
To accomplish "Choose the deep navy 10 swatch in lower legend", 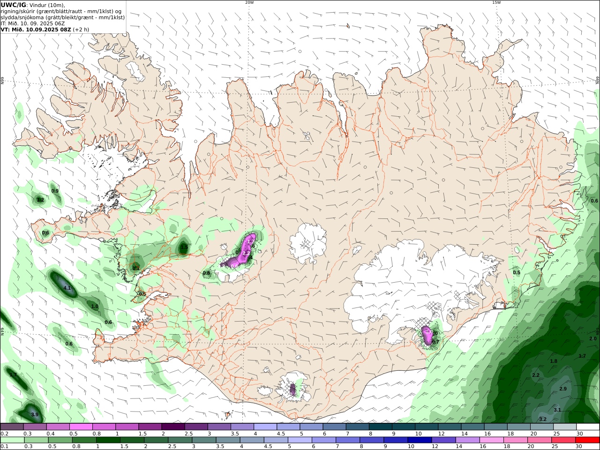I will (x=420, y=440).
